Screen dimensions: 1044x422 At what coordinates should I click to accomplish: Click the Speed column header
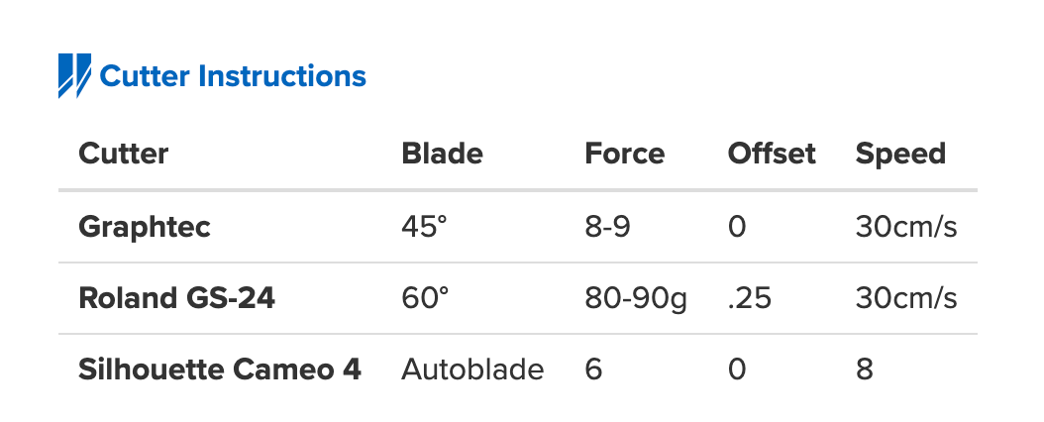pos(900,154)
